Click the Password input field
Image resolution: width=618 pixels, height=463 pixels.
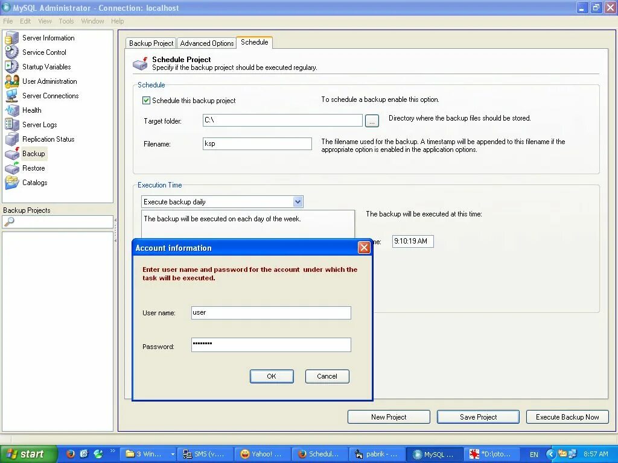[271, 345]
